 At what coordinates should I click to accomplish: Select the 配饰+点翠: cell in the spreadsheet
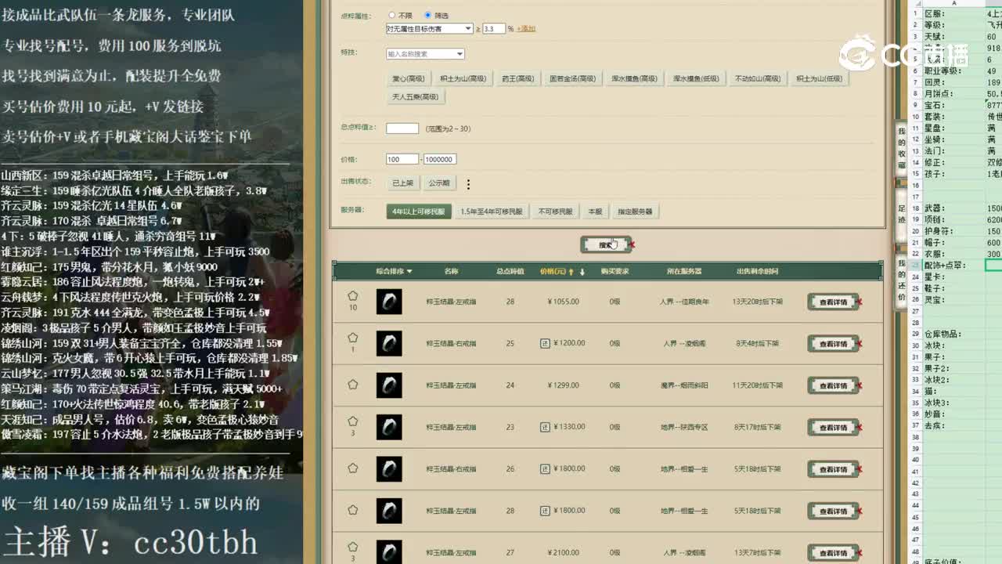click(953, 266)
